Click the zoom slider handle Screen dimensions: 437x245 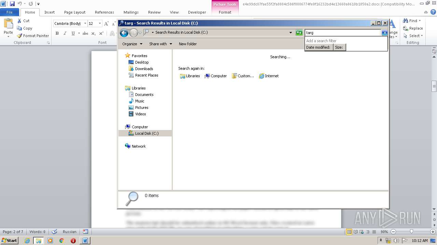411,232
